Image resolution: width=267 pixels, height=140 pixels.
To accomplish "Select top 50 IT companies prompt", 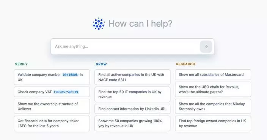I will point(132,94).
